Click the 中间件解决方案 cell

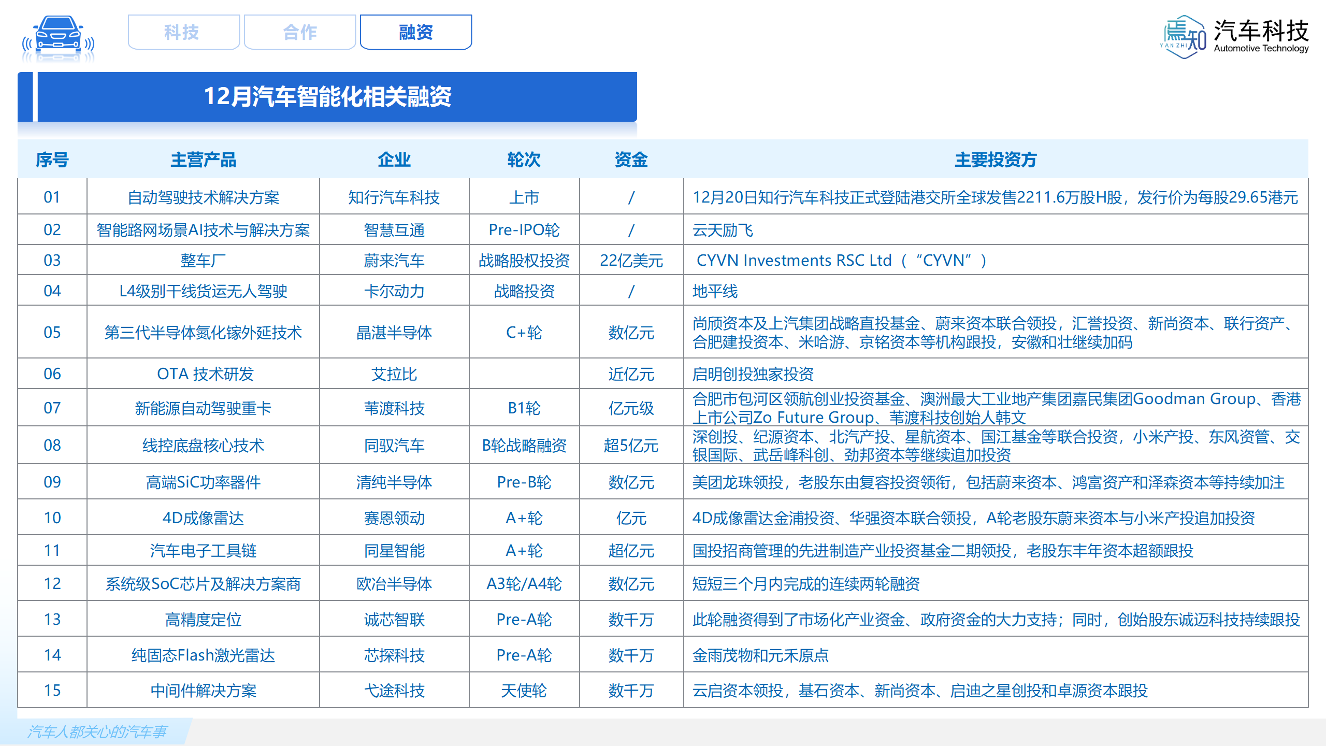click(x=204, y=690)
